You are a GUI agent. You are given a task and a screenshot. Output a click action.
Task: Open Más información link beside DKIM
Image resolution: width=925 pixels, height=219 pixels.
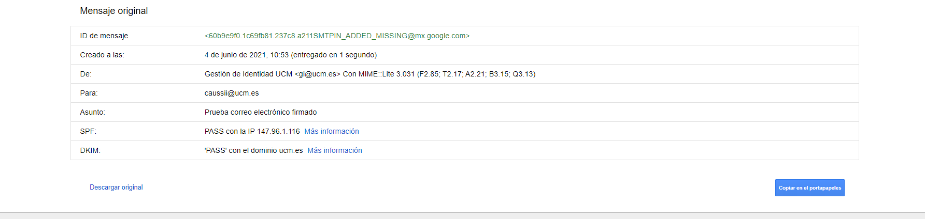point(335,150)
